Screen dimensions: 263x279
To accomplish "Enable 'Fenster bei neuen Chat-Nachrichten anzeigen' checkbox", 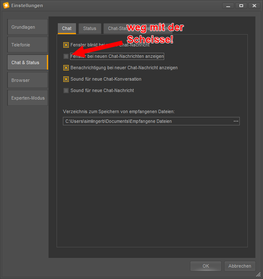I will (66, 56).
